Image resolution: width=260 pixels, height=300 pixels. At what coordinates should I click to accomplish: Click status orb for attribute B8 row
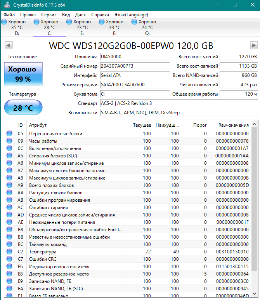coord(9,229)
